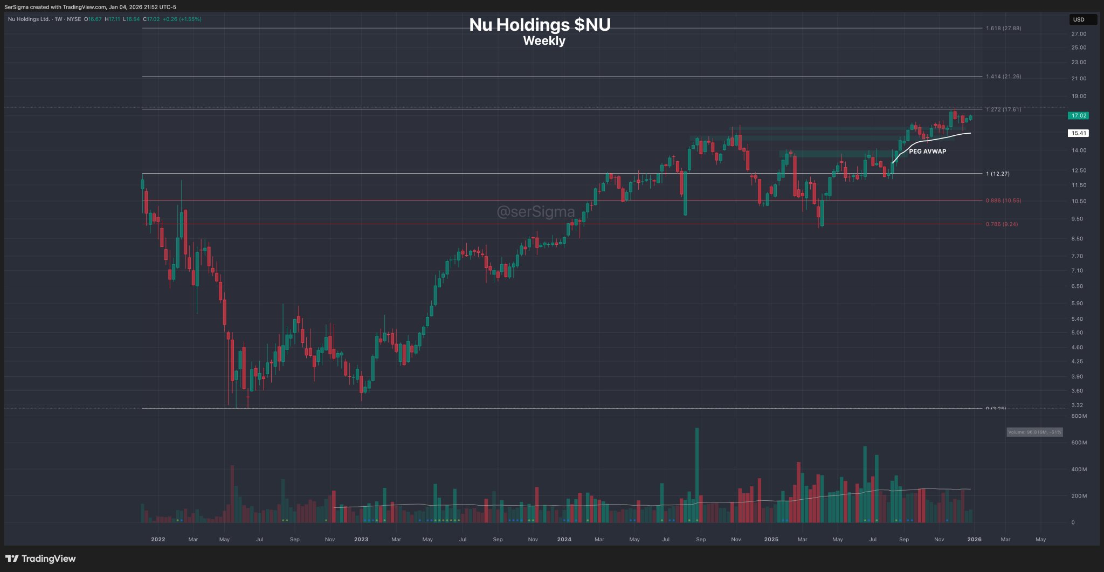Click the white 15.41 AVWAP price label
Image resolution: width=1104 pixels, height=572 pixels.
(x=1079, y=133)
